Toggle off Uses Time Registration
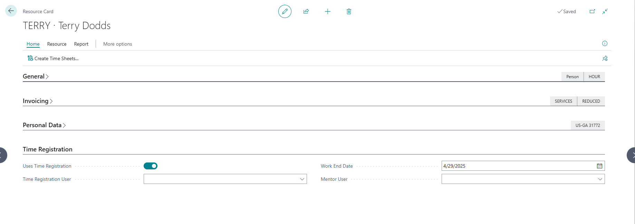This screenshot has height=224, width=635. [x=151, y=166]
